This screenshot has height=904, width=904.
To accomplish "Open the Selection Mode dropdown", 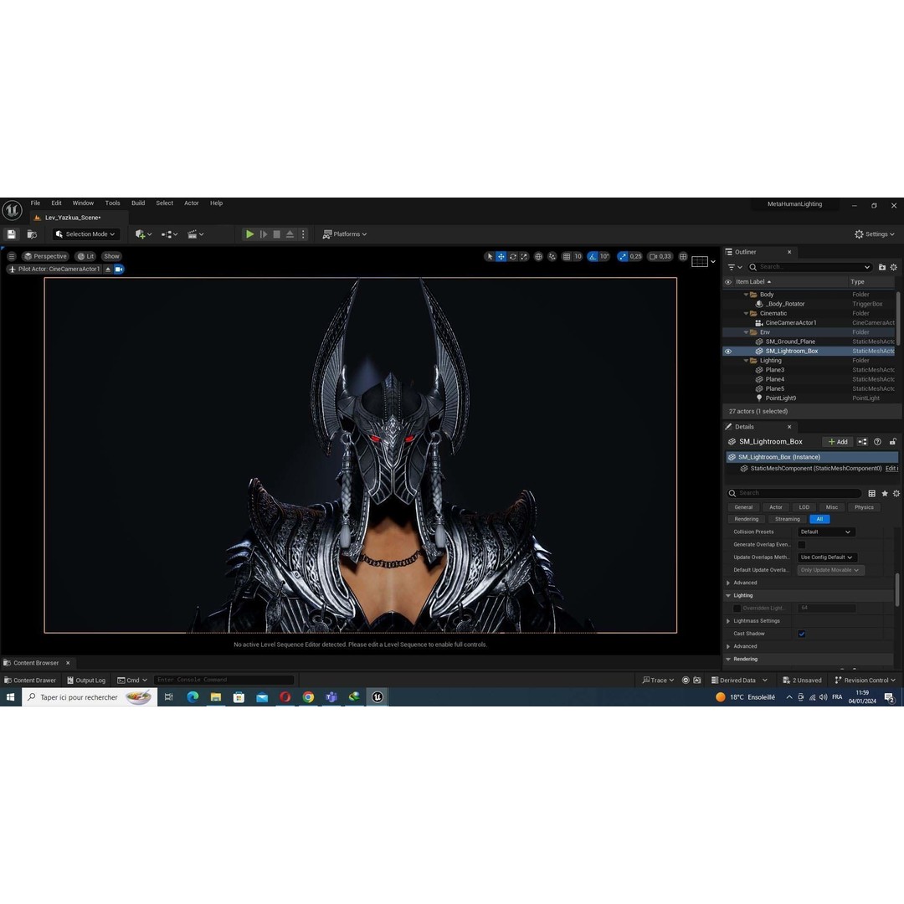I will pyautogui.click(x=86, y=234).
